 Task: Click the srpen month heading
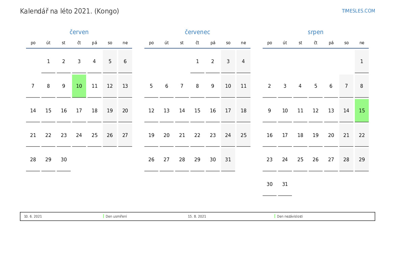point(315,32)
